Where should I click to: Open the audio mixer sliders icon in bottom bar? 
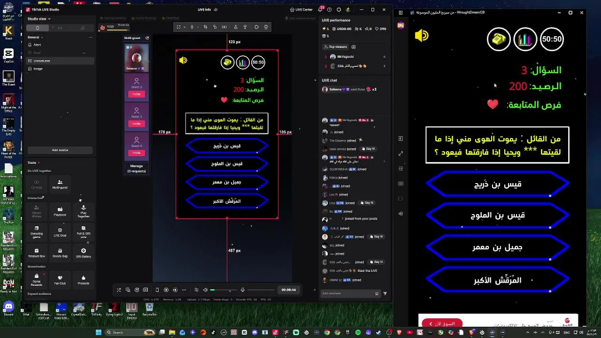[x=196, y=290]
